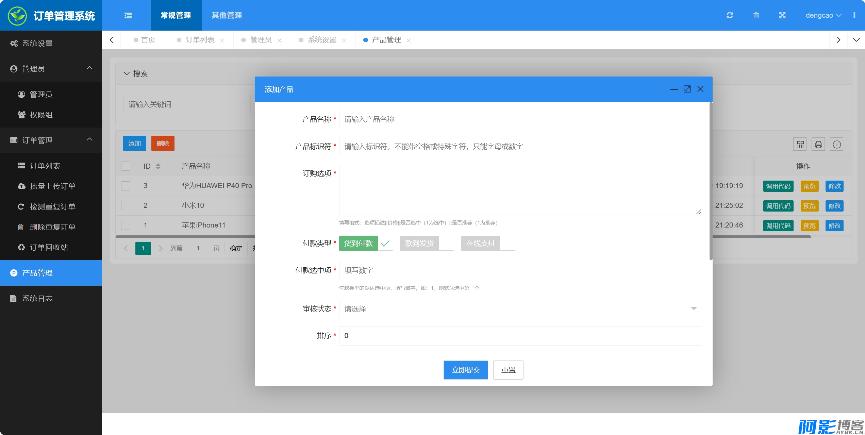Focus the 产品标识符 input field
The width and height of the screenshot is (865, 435).
[520, 146]
